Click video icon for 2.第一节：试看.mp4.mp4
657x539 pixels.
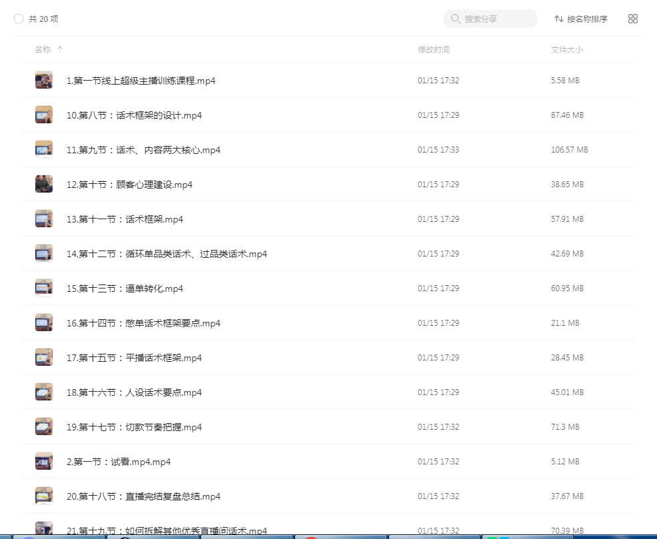point(44,462)
